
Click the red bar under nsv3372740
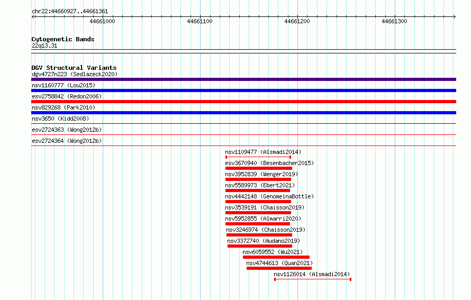(260, 246)
